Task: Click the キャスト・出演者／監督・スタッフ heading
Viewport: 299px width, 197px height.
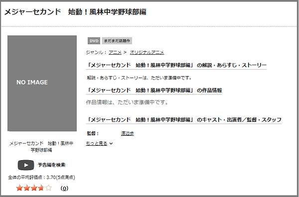Action: tap(183, 120)
